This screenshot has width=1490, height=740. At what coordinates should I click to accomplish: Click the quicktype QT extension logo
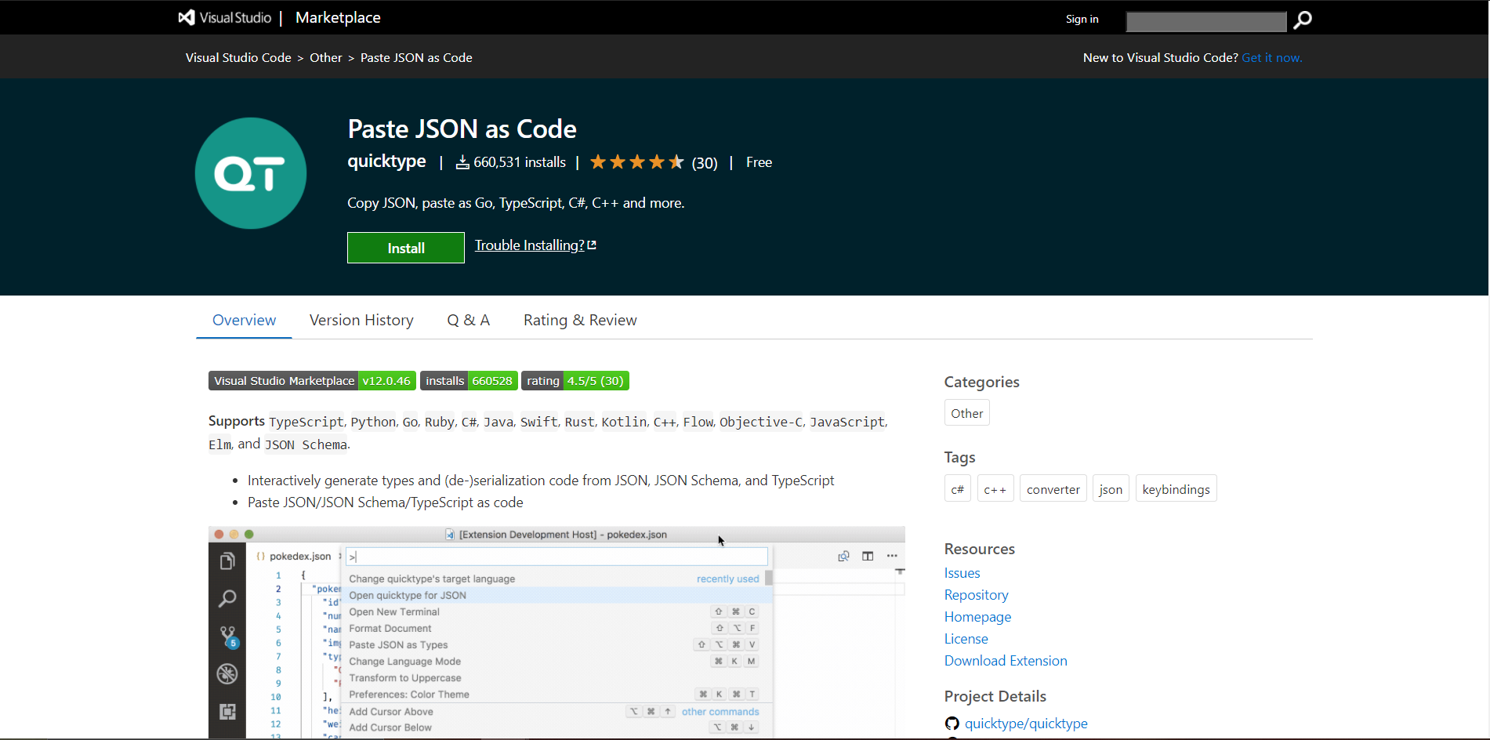click(251, 173)
